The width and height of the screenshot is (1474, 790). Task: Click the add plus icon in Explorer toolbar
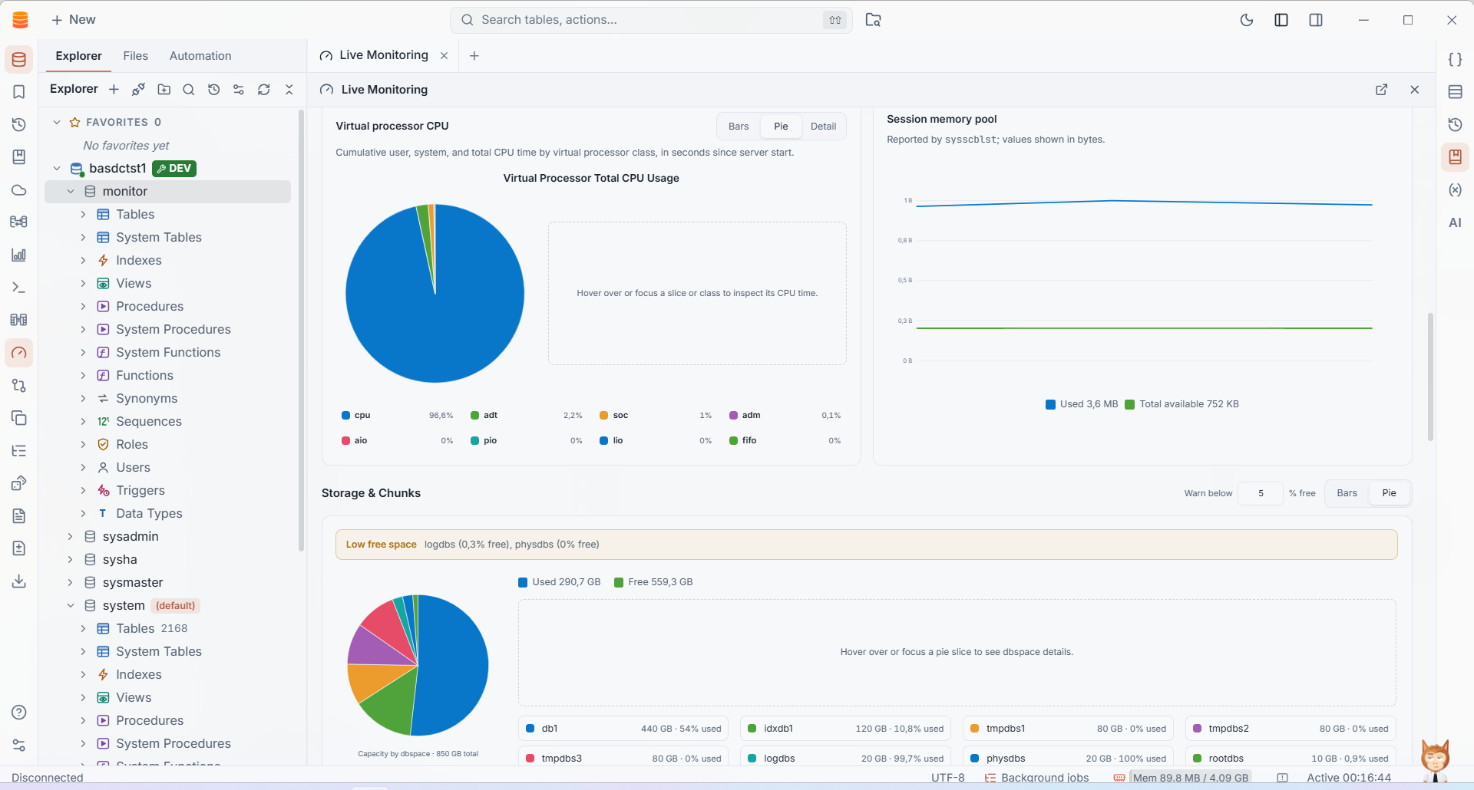point(114,90)
